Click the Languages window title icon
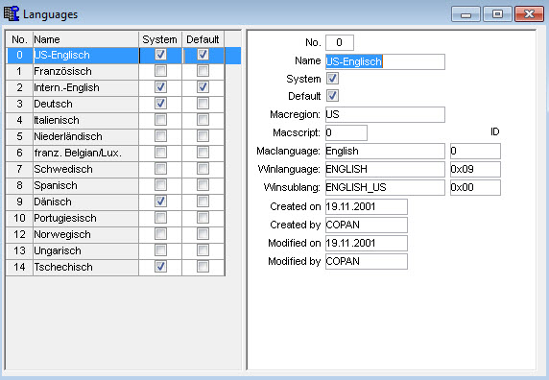Viewport: 549px width, 380px height. pos(12,13)
